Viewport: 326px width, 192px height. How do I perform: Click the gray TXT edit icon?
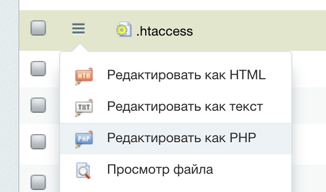(x=84, y=108)
